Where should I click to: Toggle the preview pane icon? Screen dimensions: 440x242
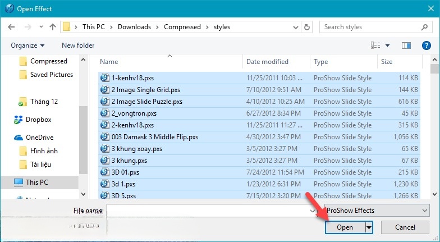tap(407, 45)
